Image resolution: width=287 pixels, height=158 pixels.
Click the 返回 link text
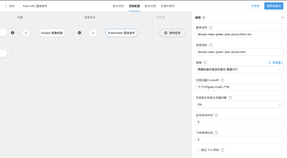(x=12, y=6)
